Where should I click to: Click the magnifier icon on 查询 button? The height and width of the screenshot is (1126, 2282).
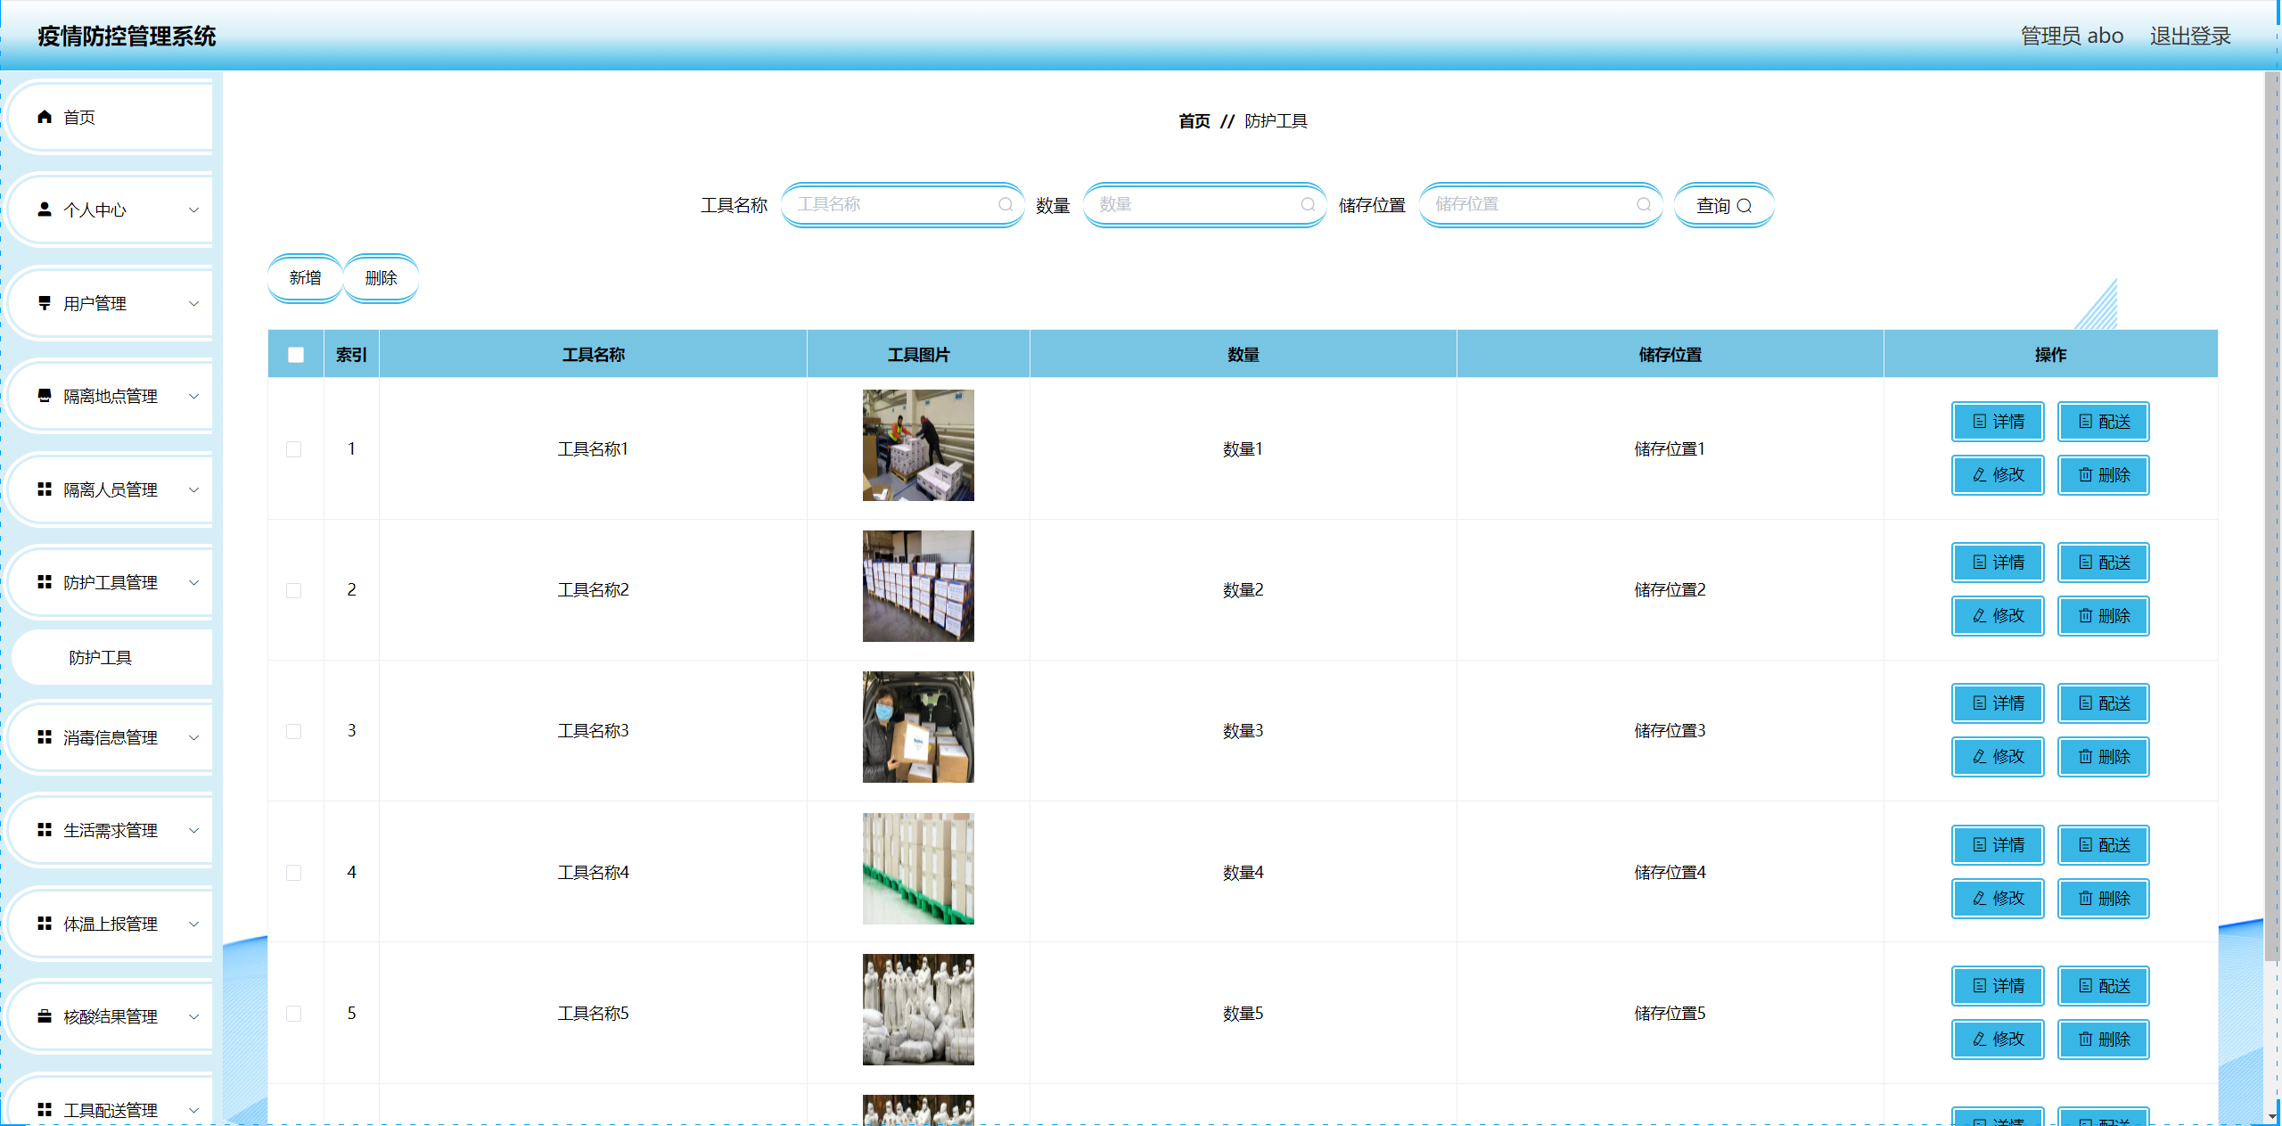pyautogui.click(x=1744, y=206)
